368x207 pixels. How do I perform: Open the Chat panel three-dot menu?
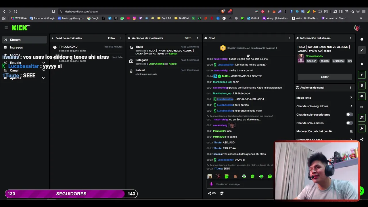tap(289, 38)
